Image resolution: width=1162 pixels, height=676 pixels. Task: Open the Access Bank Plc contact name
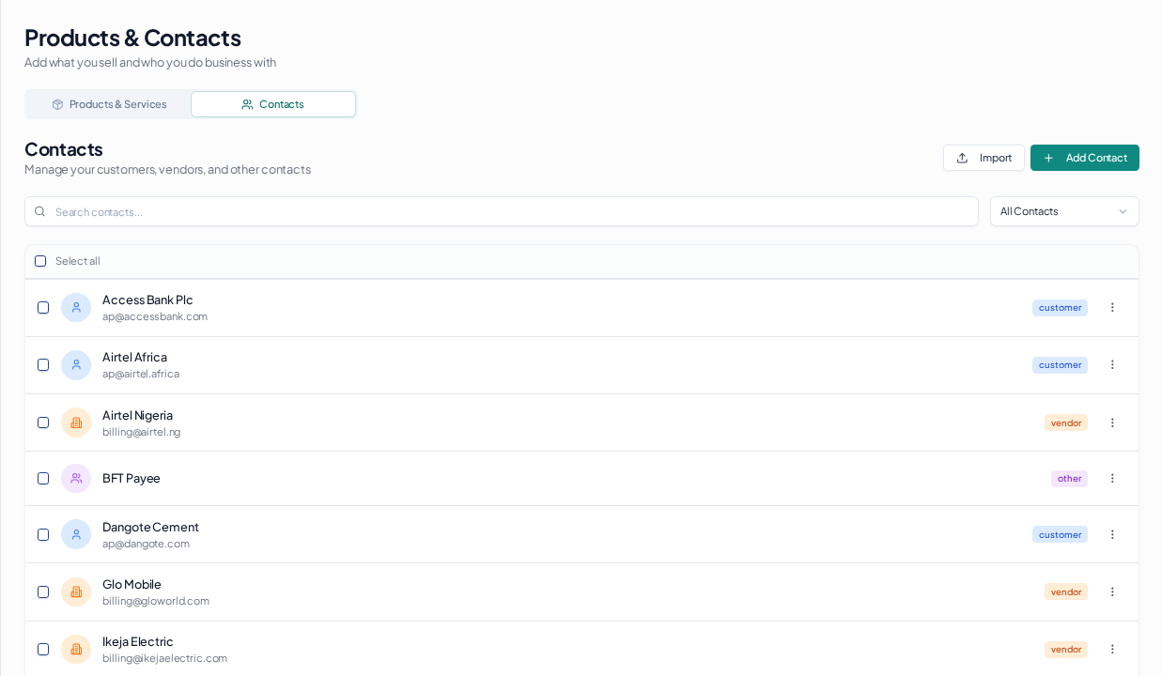pyautogui.click(x=147, y=300)
